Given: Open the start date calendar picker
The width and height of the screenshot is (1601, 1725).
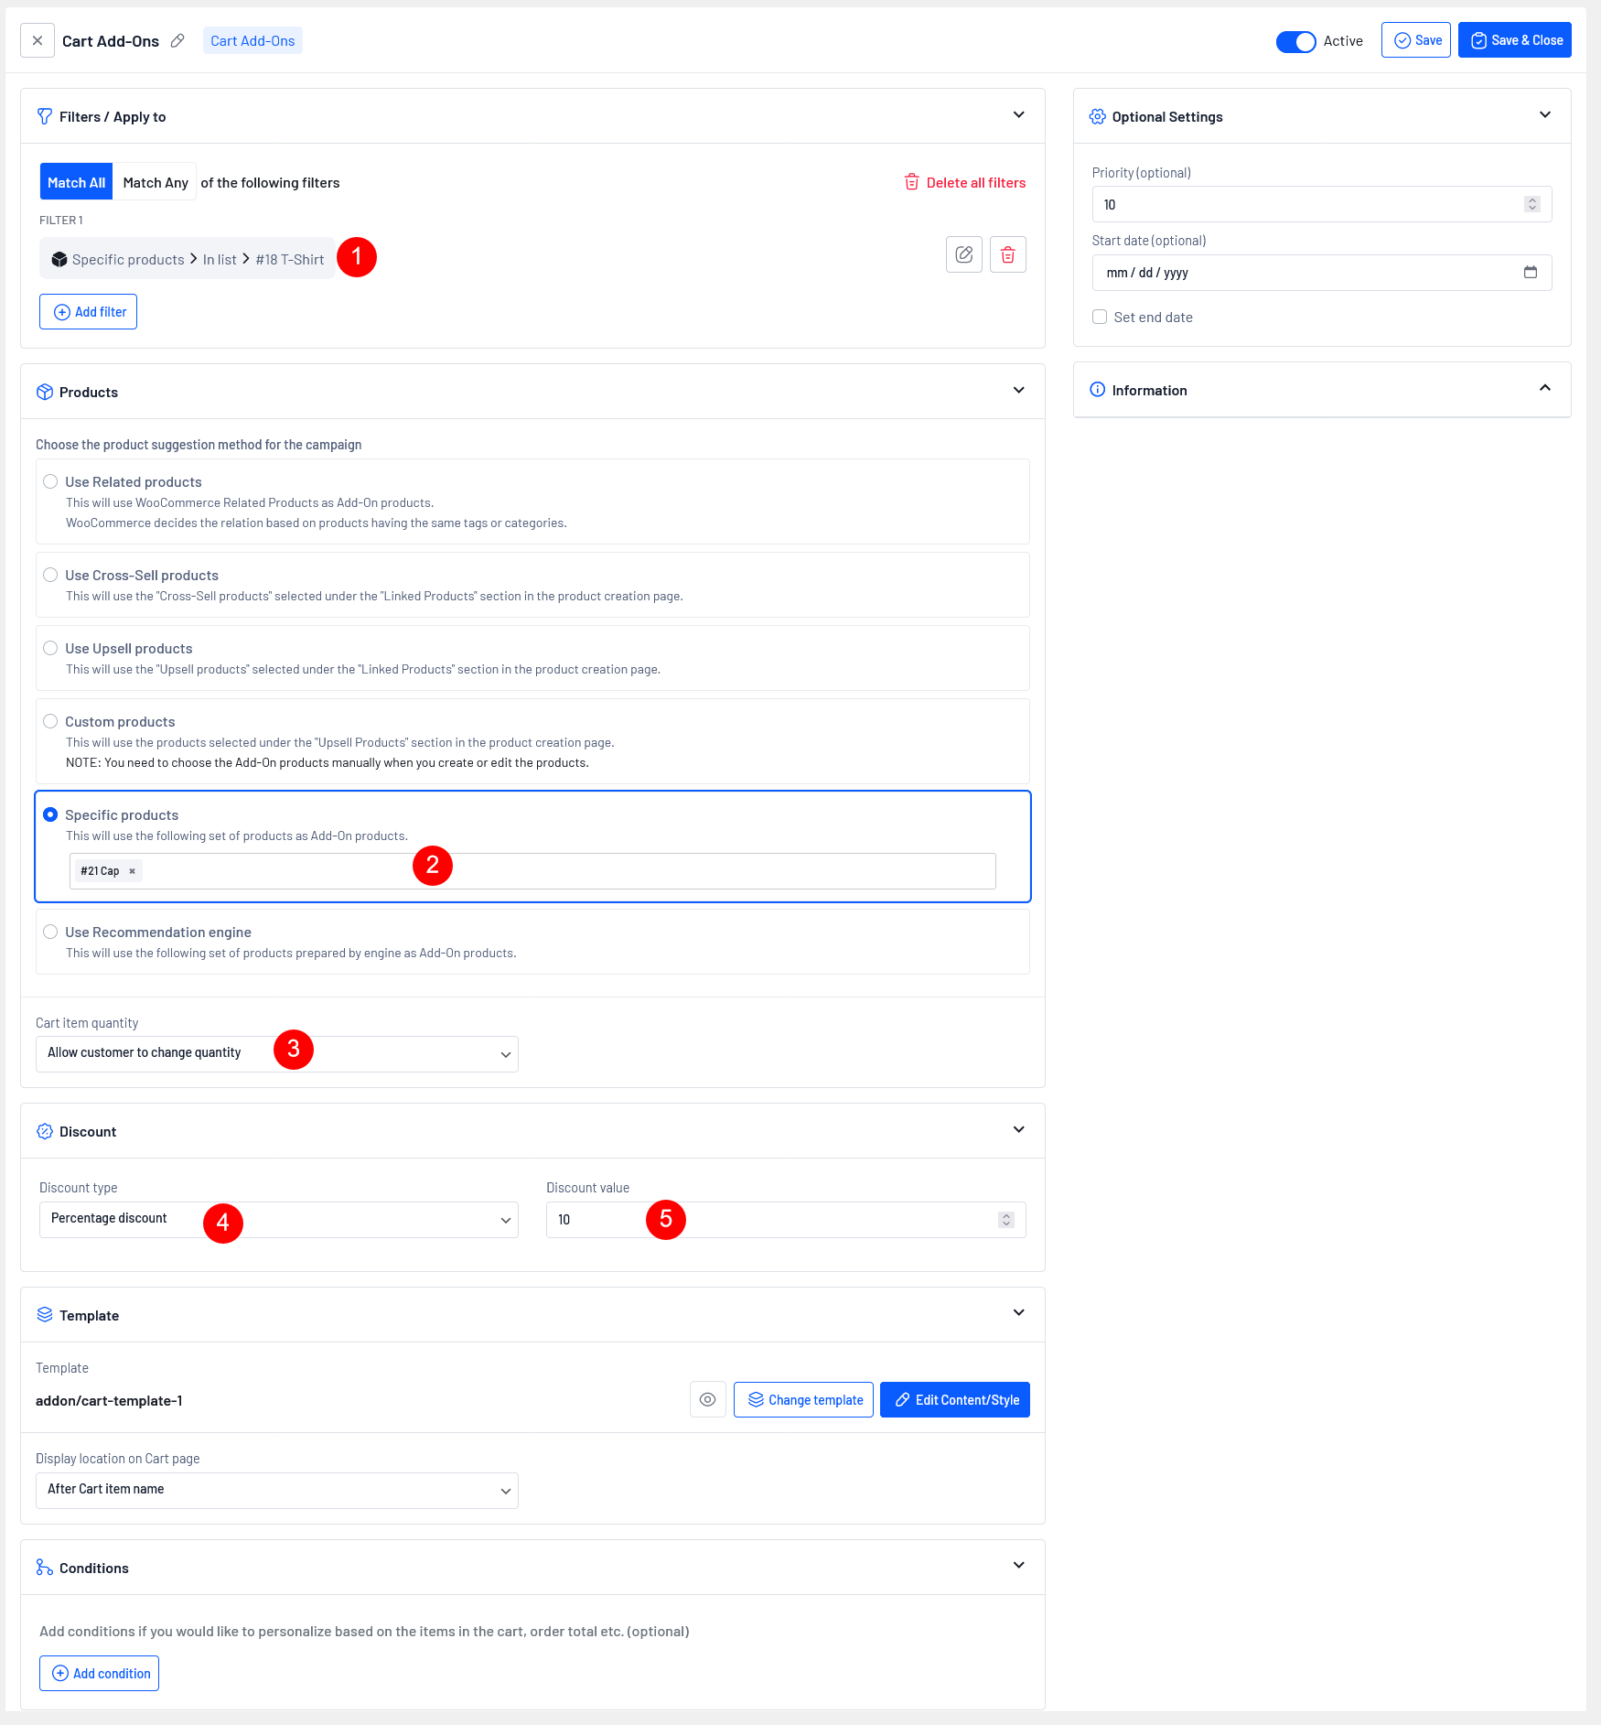Looking at the screenshot, I should pos(1530,273).
